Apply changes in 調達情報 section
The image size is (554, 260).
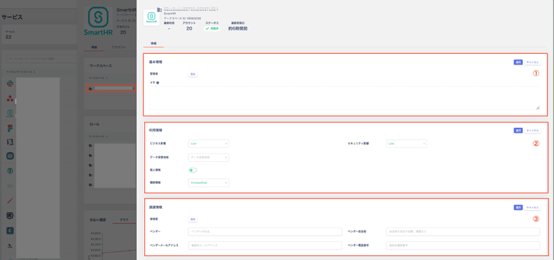518,207
